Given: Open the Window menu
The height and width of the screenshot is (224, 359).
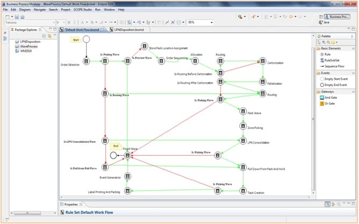Looking at the screenshot, I should click(x=109, y=10).
